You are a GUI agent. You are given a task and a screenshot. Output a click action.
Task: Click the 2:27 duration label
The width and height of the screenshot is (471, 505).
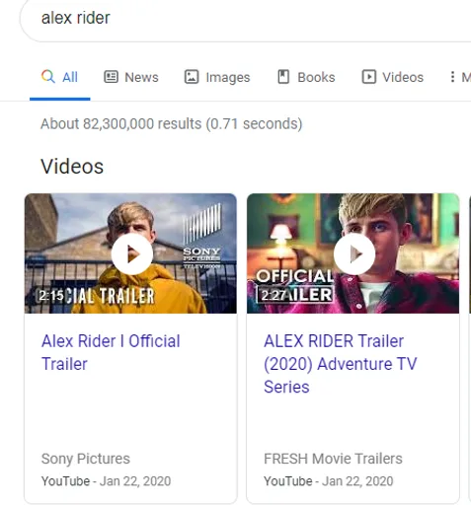click(274, 296)
